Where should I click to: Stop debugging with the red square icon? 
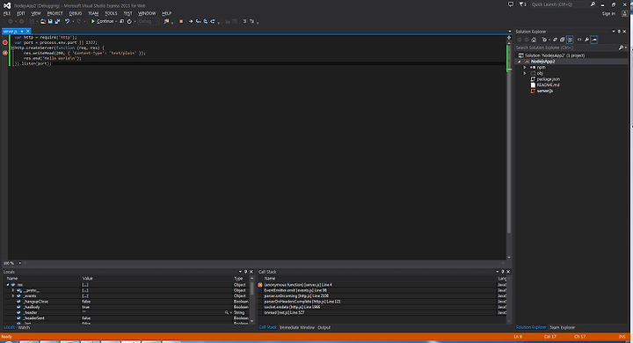point(181,21)
